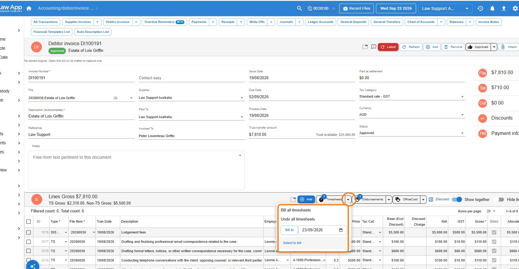The image size is (519, 269).
Task: Toggle the Hide lines switch
Action: pos(499,199)
